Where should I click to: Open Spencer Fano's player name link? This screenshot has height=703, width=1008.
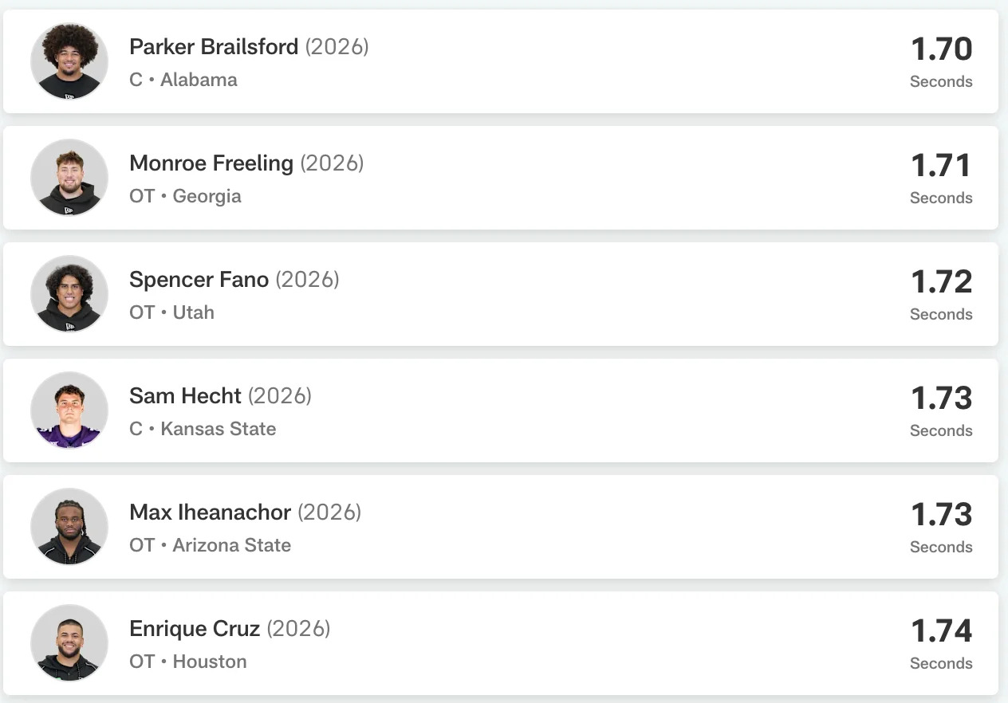tap(199, 280)
